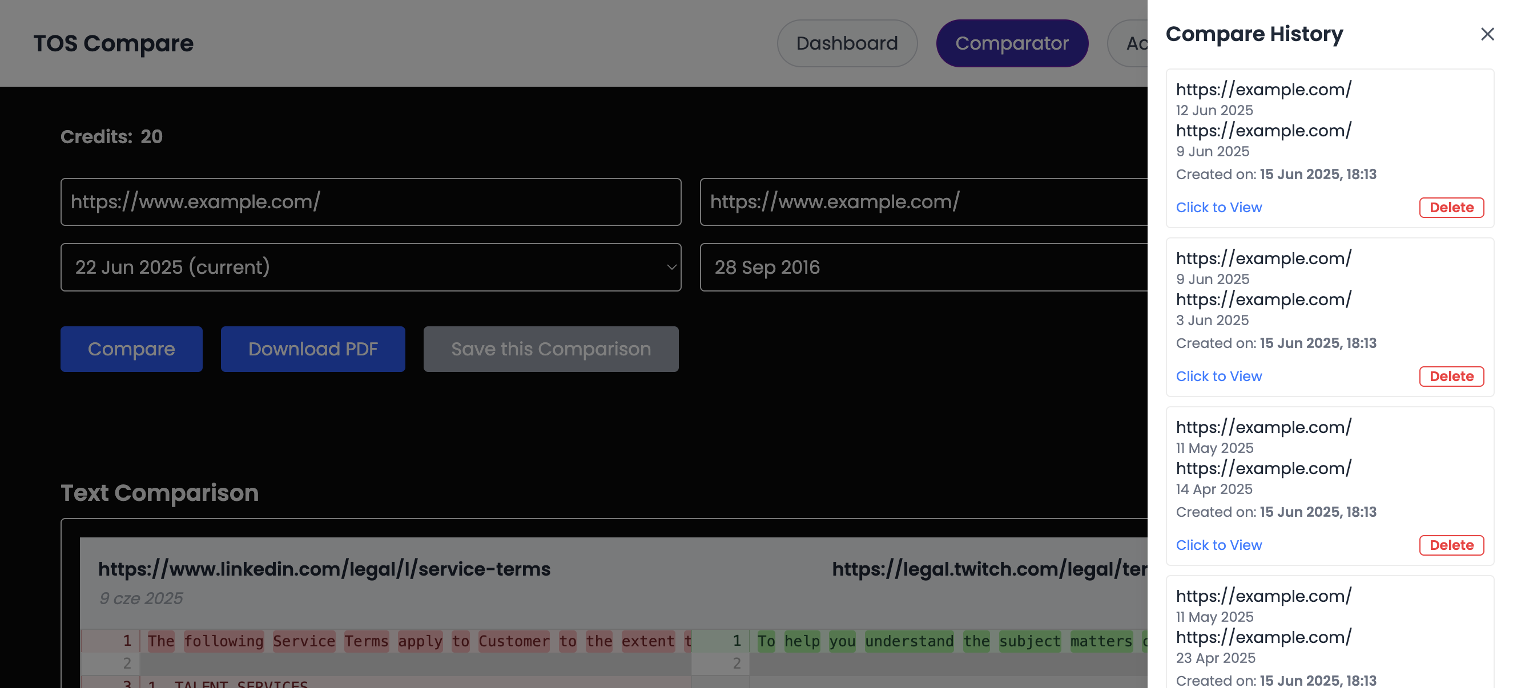Click the legal.twitch.com URL heading

(989, 569)
